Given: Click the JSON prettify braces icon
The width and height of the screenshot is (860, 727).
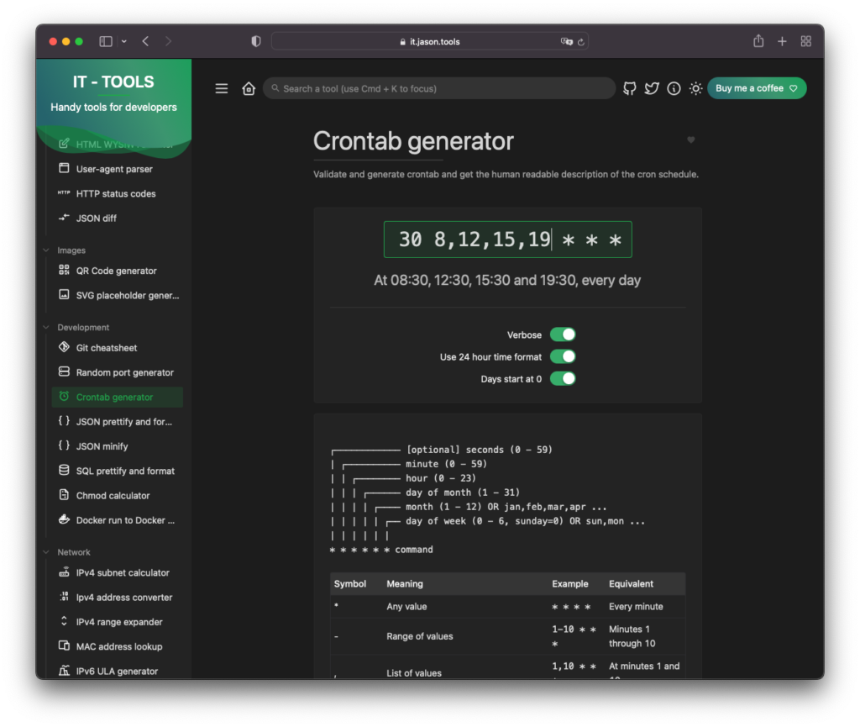Looking at the screenshot, I should tap(64, 421).
